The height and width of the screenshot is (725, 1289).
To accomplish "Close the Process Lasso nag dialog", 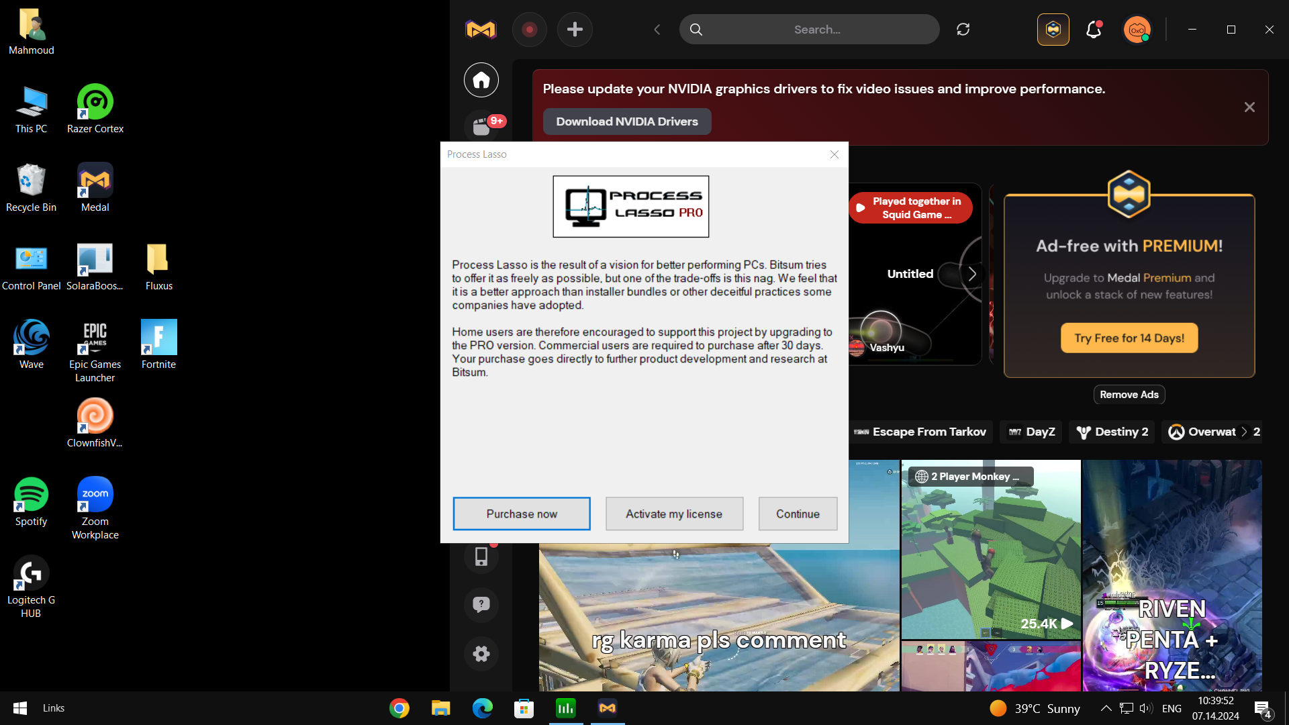I will (x=834, y=154).
